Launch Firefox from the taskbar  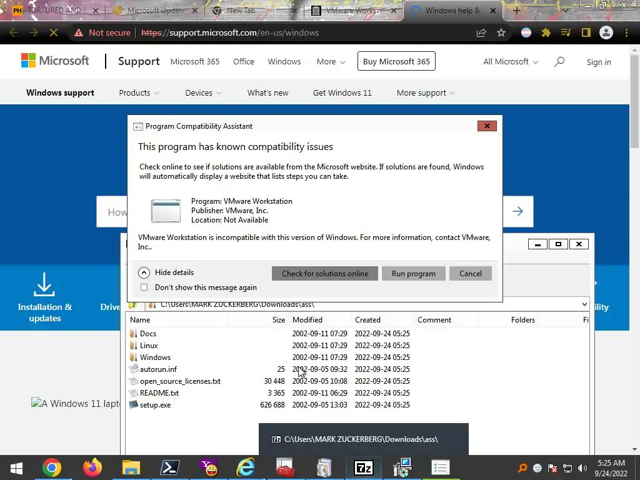pos(92,467)
